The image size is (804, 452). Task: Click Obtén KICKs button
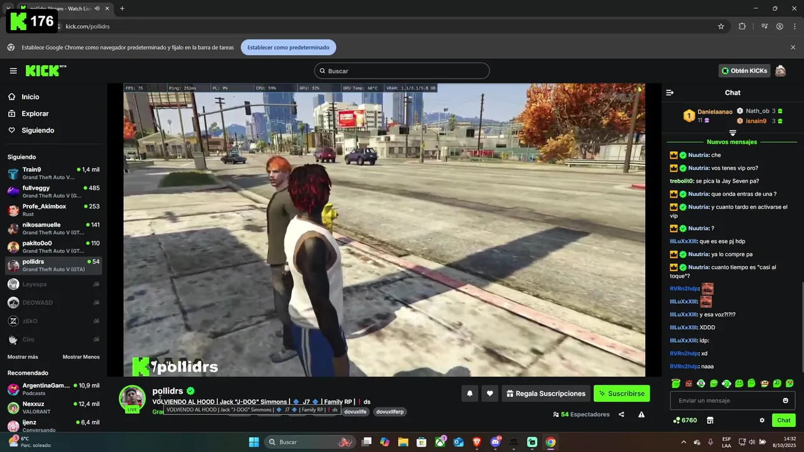[744, 71]
